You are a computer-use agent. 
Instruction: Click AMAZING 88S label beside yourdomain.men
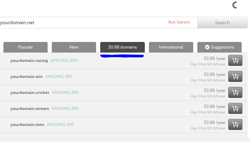point(60,125)
